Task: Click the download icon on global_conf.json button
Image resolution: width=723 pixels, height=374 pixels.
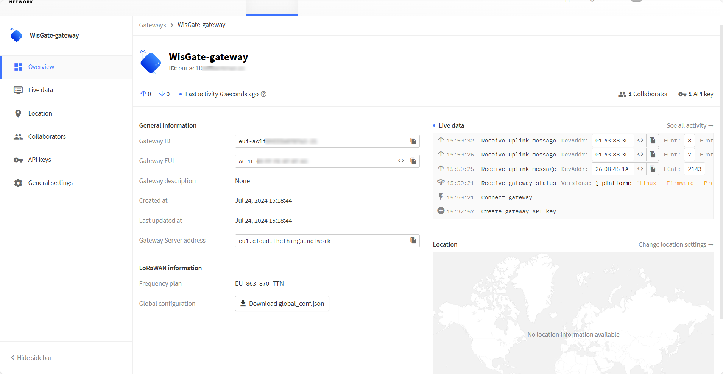Action: point(243,303)
